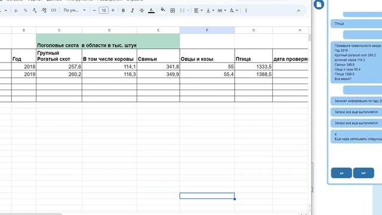Click the first 'Запрос все еще выполняется' message
The height and width of the screenshot is (215, 382).
(356, 112)
